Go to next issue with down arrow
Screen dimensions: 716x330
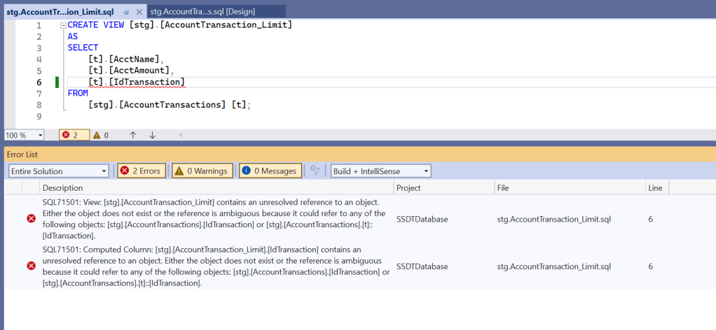(x=152, y=135)
